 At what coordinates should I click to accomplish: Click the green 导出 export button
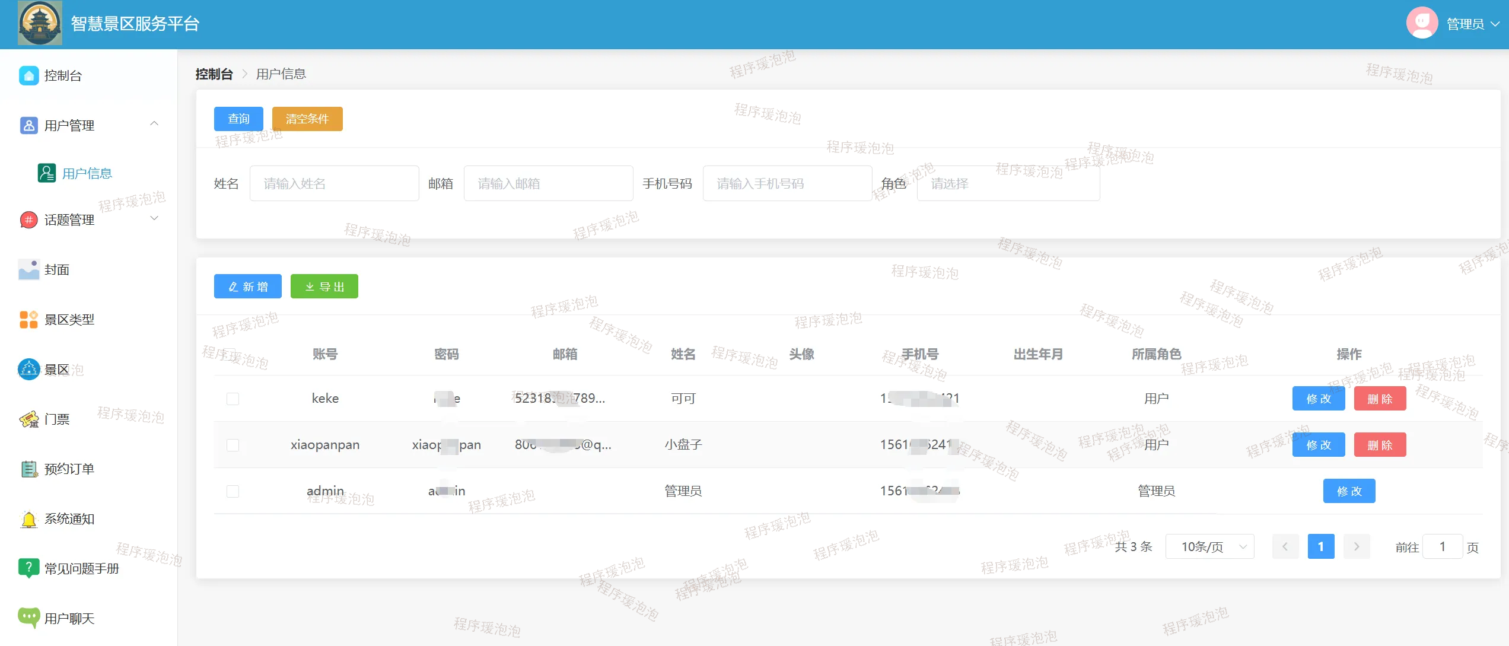coord(324,287)
